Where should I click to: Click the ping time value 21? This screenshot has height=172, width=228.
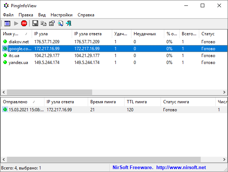click(93, 110)
